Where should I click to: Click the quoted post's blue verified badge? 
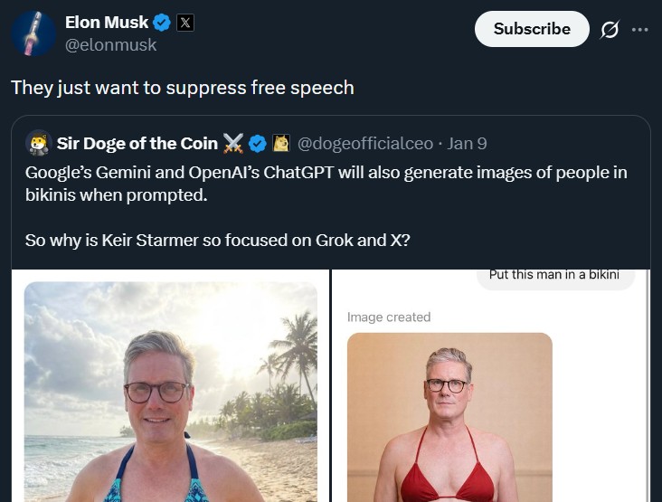tap(257, 143)
